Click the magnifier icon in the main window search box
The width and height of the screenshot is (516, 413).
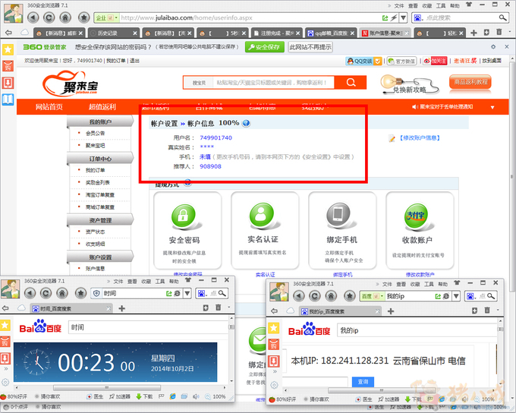502,17
